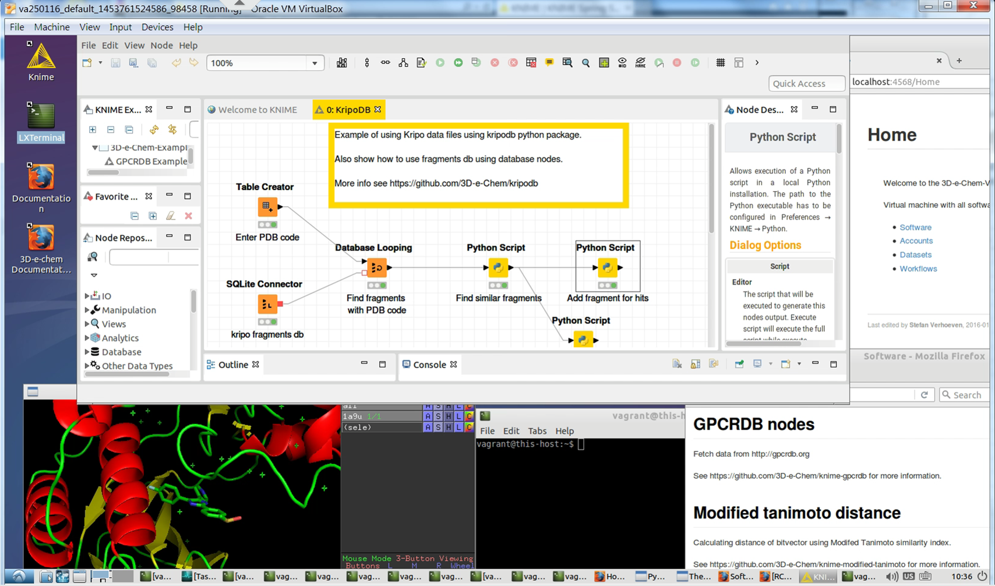Screen dimensions: 995x586
Task: Toggle the 'A' action button for (sele)
Action: pyautogui.click(x=428, y=428)
